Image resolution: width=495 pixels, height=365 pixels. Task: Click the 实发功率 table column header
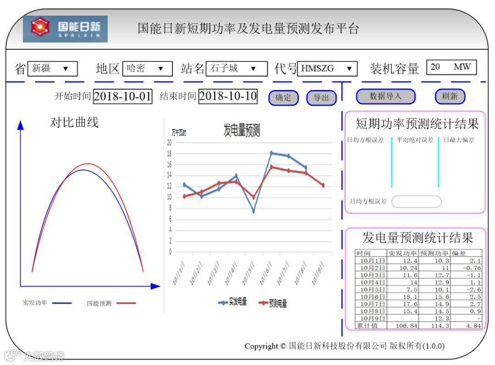coord(403,253)
